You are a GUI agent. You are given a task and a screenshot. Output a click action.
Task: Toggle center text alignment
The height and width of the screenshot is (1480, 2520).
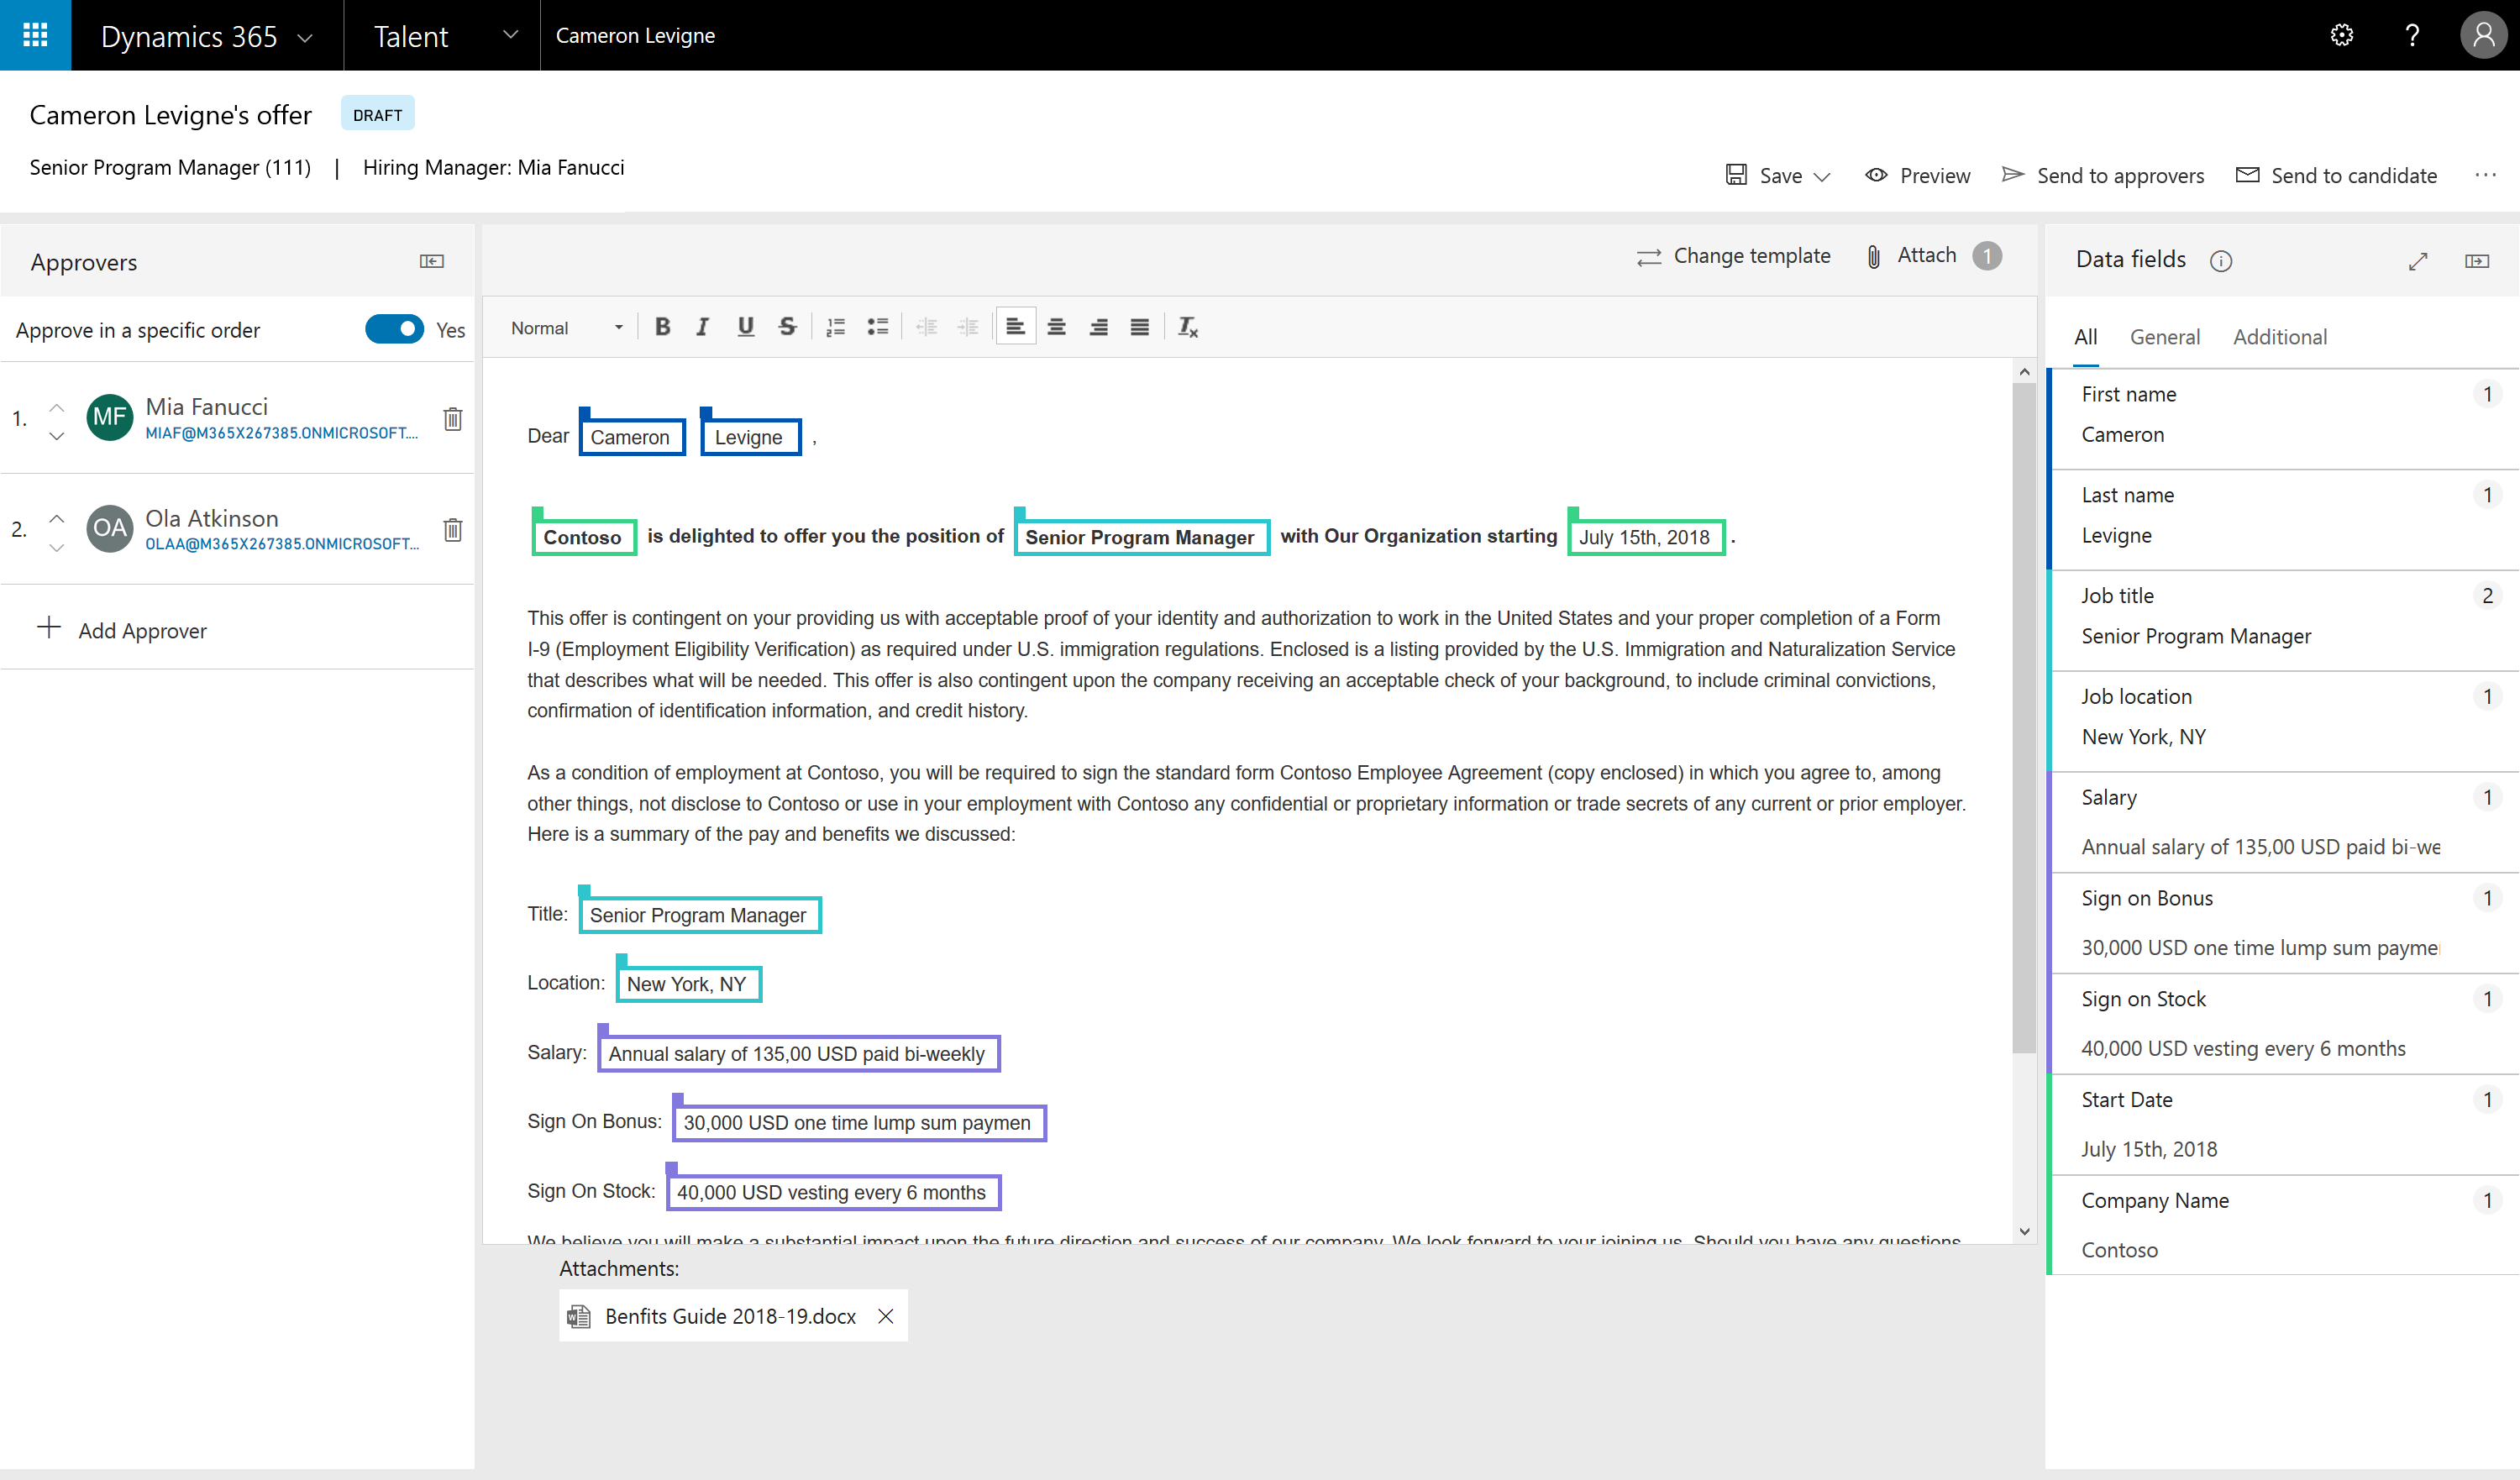tap(1056, 327)
